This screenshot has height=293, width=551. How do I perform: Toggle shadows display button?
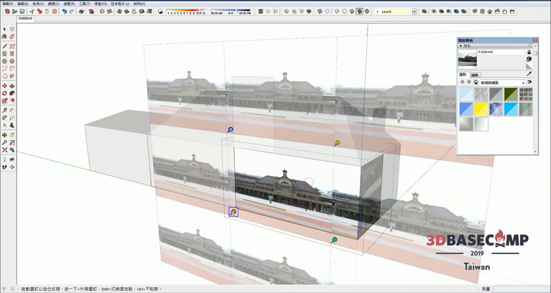click(x=160, y=11)
